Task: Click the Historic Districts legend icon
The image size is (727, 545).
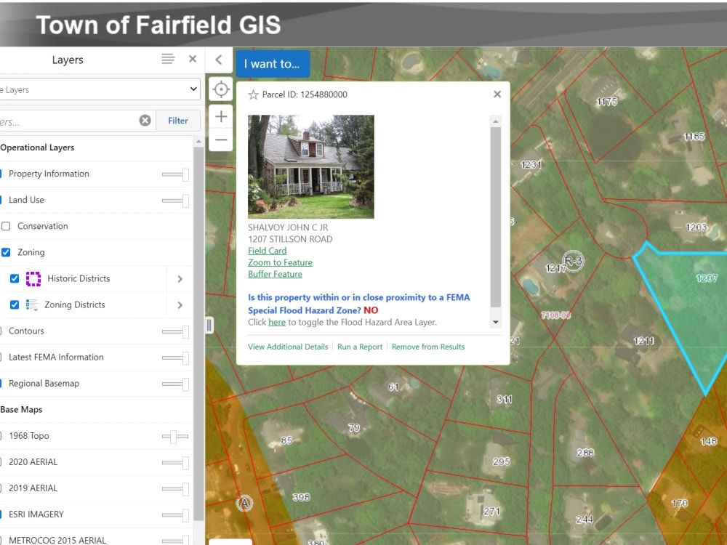Action: [x=33, y=278]
